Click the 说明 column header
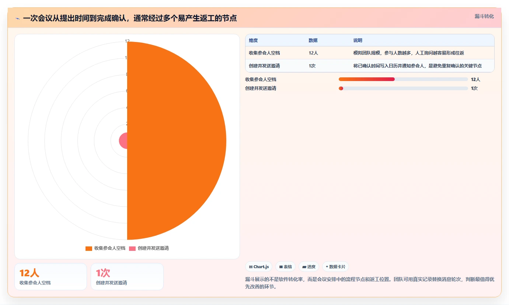509x305 pixels. pyautogui.click(x=358, y=41)
